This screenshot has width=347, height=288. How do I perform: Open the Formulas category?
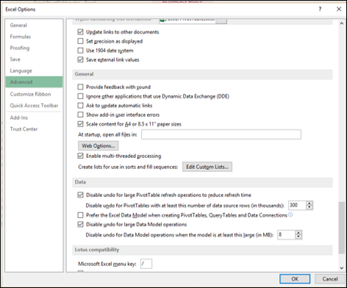21,37
